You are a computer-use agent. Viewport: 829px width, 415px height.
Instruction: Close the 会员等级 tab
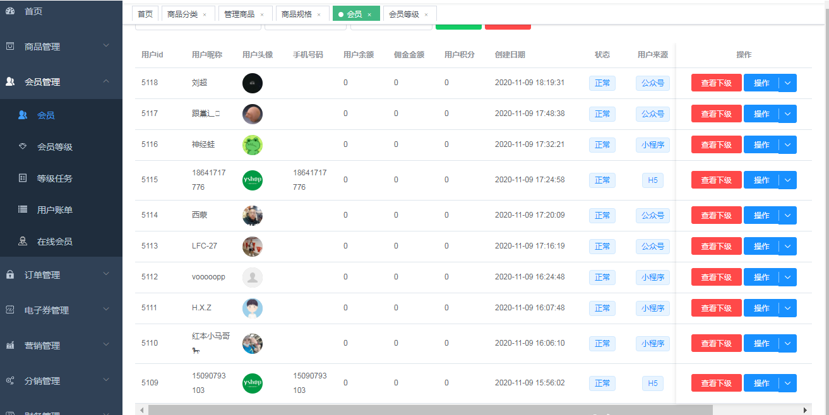click(x=426, y=15)
